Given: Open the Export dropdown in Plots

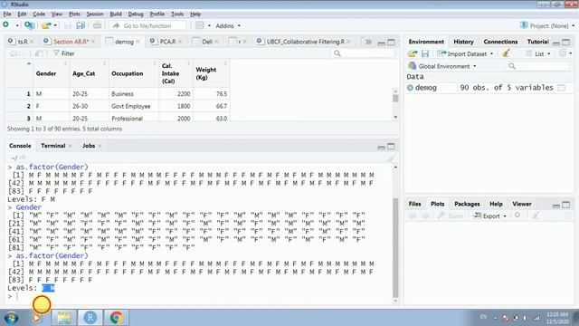Looking at the screenshot, I should click(x=490, y=216).
